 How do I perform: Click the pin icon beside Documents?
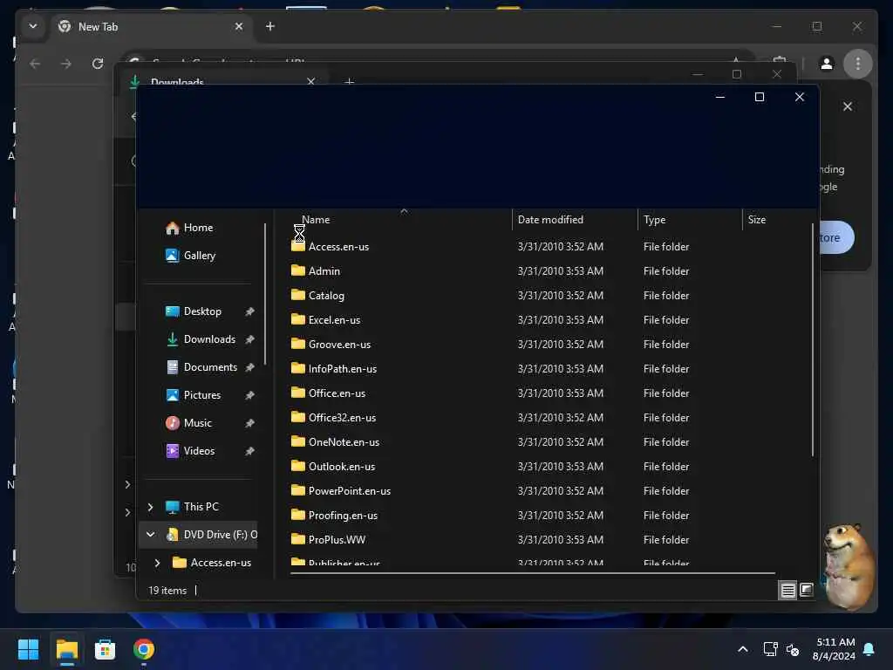[x=249, y=367]
